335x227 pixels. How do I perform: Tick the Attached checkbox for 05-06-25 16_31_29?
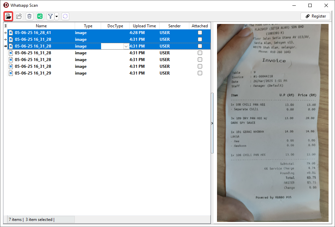[200, 73]
